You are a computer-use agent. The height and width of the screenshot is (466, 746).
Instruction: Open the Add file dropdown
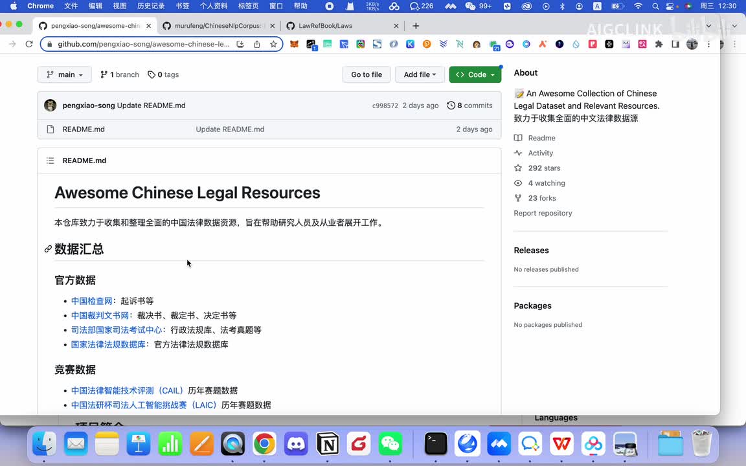point(420,74)
